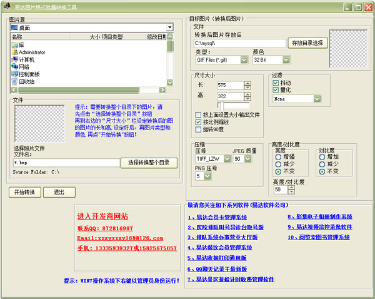Select the 回收站 recycle bin icon
This screenshot has width=375, height=299.
pyautogui.click(x=15, y=81)
